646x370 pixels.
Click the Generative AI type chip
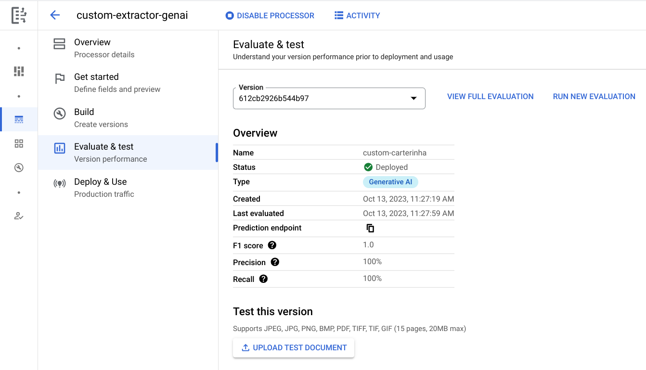(x=391, y=182)
